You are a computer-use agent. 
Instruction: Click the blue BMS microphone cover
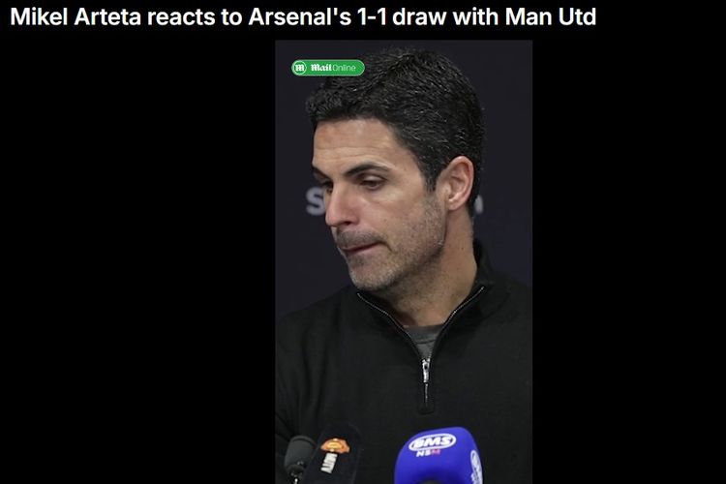click(x=438, y=456)
